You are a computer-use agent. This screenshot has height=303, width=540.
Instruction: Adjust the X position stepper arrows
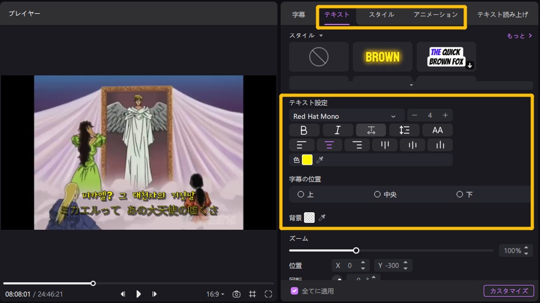[x=363, y=265]
